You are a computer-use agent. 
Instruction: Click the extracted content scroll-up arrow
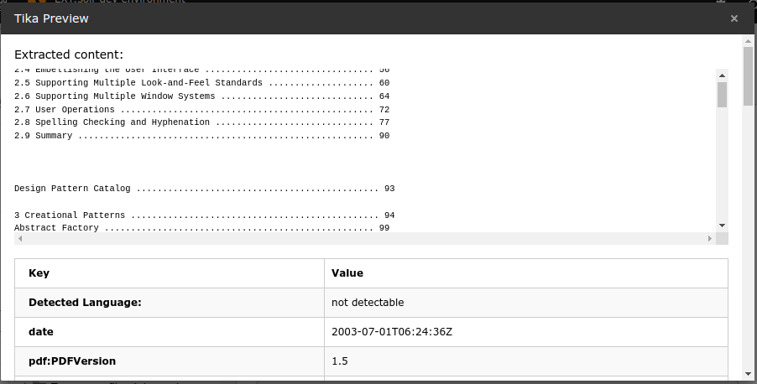tap(722, 74)
